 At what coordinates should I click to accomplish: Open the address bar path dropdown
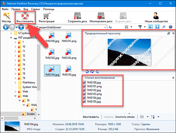pyautogui.click(x=105, y=27)
